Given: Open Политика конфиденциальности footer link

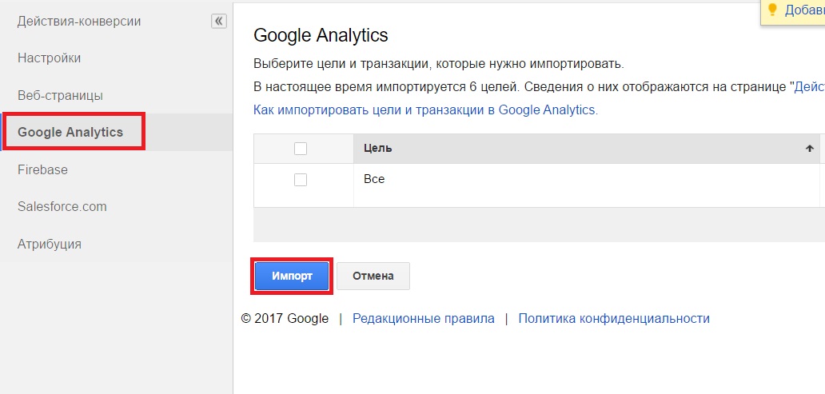Looking at the screenshot, I should (614, 318).
